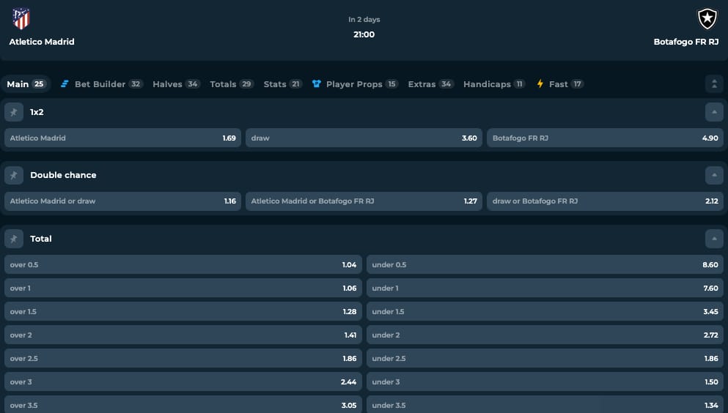728x413 pixels.
Task: Click the Botafogo FR RJ club crest
Action: [x=707, y=19]
